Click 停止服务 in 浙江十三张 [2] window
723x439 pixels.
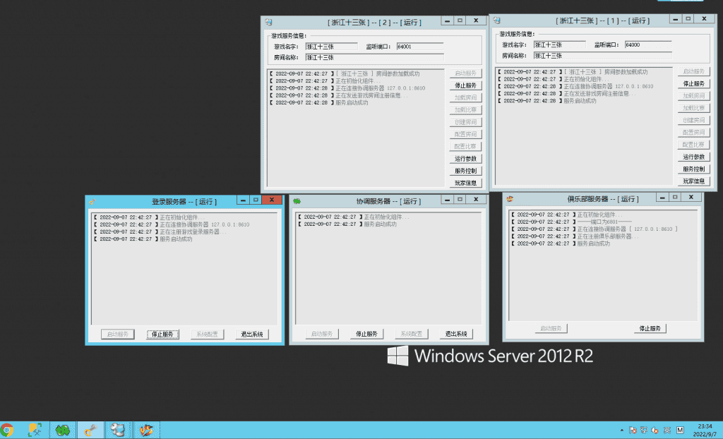465,85
